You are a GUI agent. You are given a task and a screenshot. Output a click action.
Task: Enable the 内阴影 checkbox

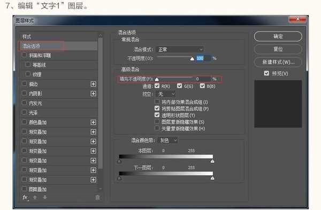coord(24,93)
